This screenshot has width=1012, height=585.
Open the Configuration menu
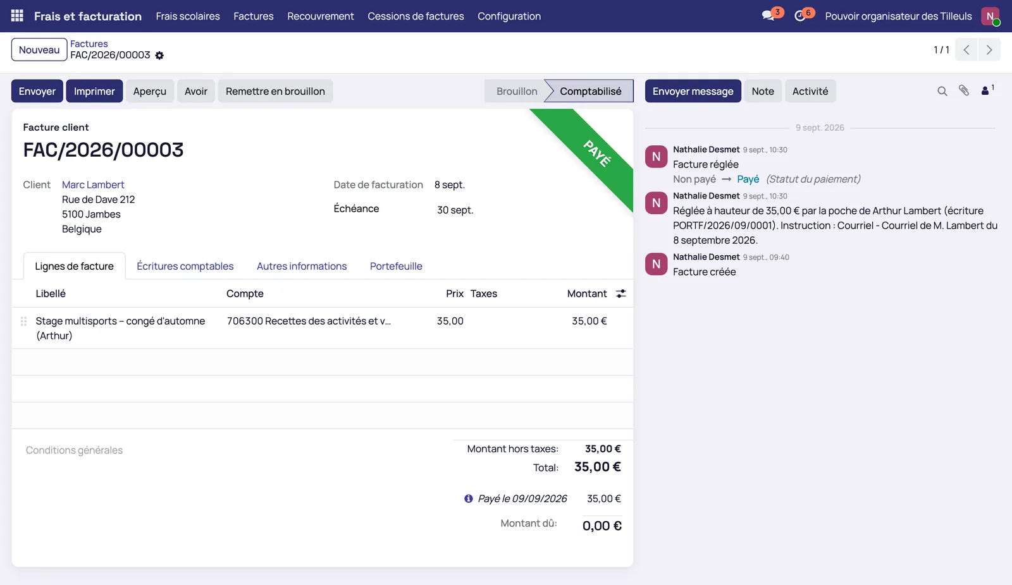coord(509,16)
